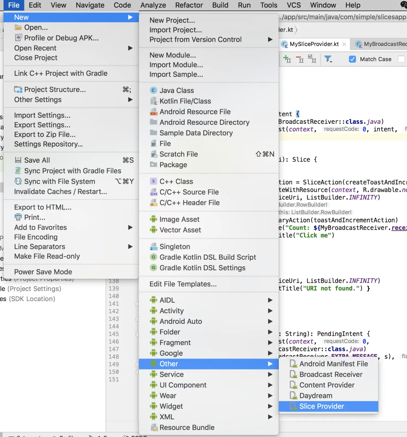
Task: Click Profile or Debug APK icon
Action: [18, 38]
